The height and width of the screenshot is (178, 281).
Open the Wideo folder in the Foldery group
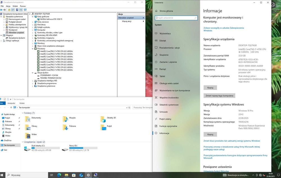[31, 135]
